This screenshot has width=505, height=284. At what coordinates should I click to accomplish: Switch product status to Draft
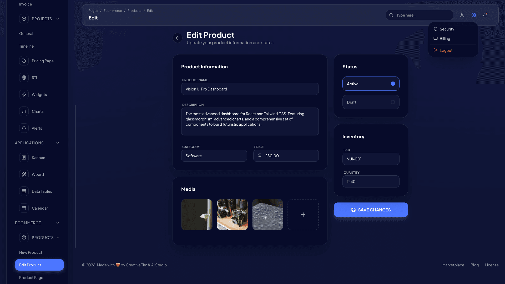click(371, 102)
